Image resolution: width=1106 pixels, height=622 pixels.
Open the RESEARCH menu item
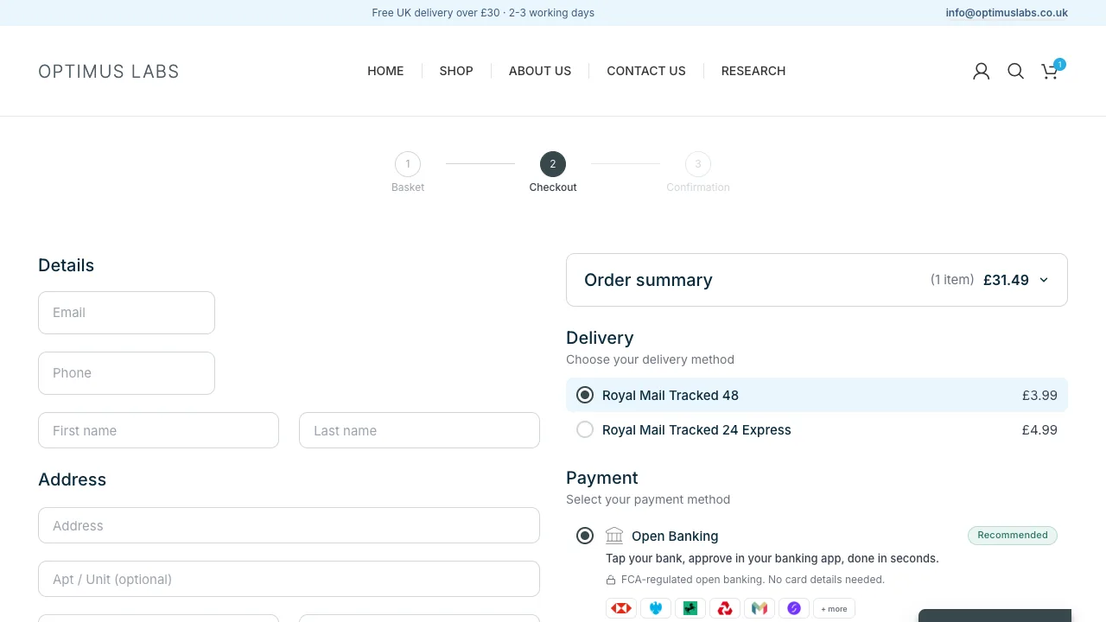[753, 71]
